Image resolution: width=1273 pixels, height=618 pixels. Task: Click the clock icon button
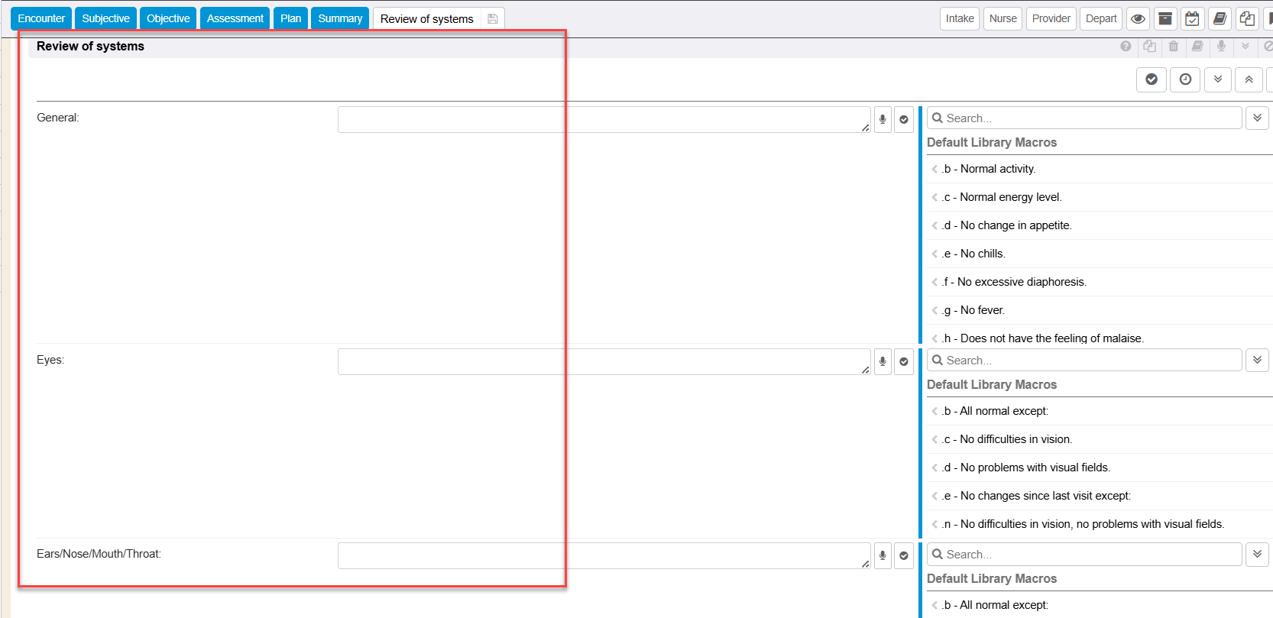(x=1185, y=79)
